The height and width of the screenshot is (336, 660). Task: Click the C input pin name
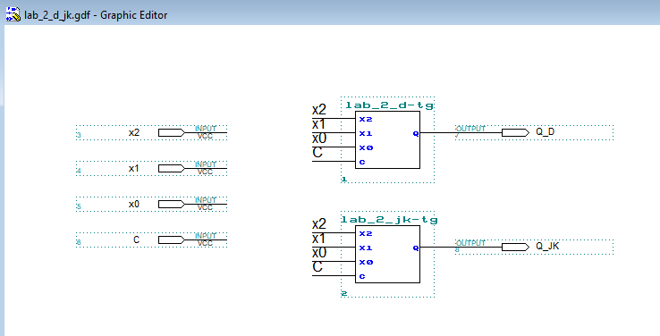[136, 239]
